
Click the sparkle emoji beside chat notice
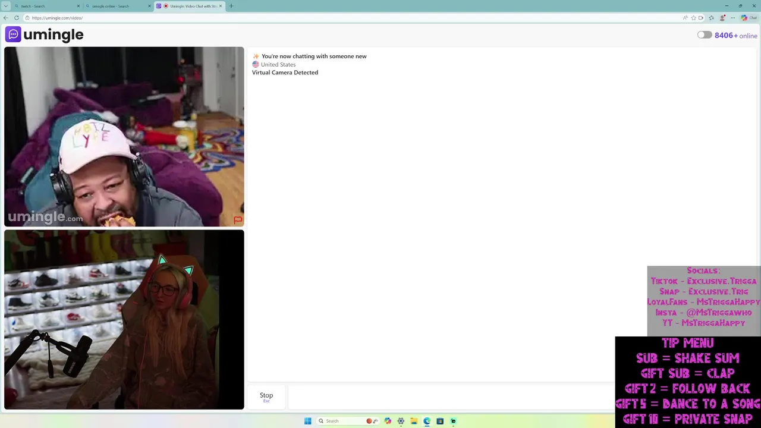(256, 56)
